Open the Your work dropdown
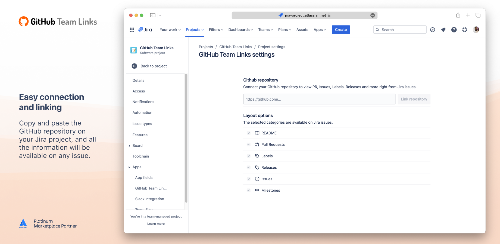Screen dimensions: 500x244 (x=170, y=30)
